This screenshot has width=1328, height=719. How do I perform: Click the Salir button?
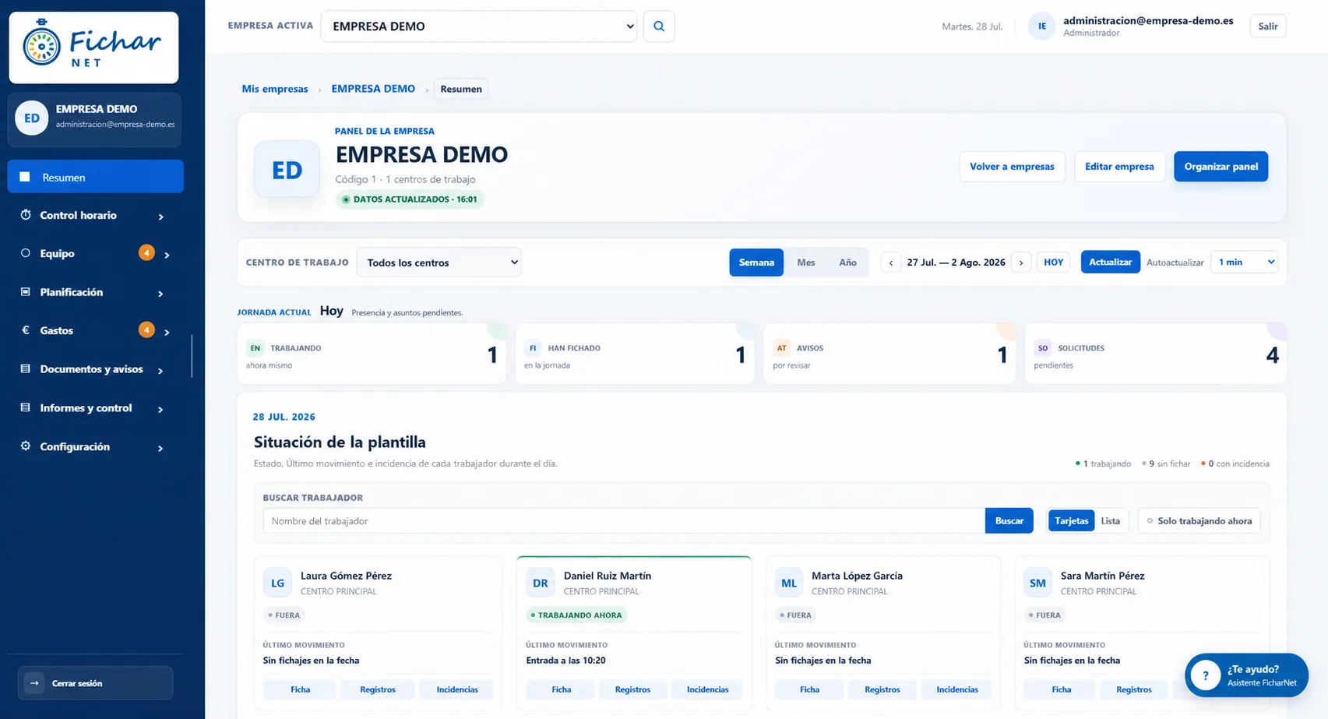[1268, 26]
